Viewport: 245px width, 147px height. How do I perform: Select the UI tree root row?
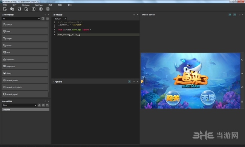(x=26, y=109)
